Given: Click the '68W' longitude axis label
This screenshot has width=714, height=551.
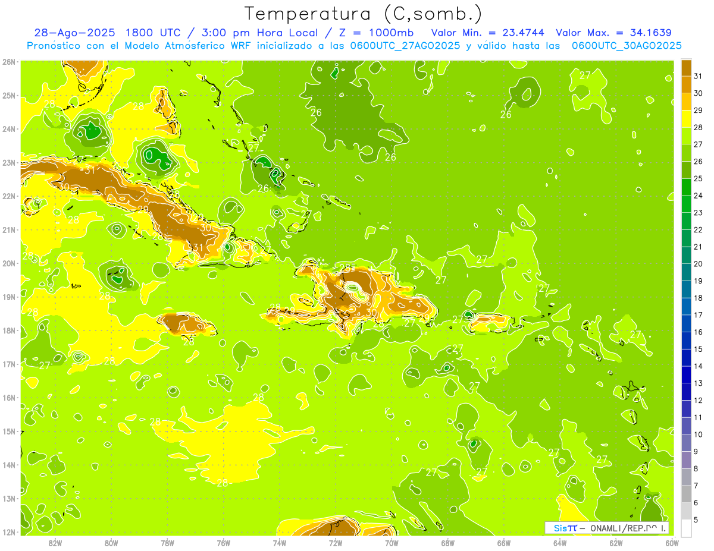Looking at the screenshot, I should click(448, 543).
